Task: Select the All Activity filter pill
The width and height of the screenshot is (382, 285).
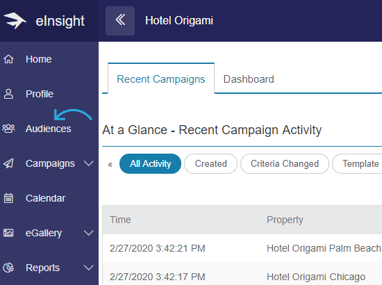Action: [x=150, y=163]
